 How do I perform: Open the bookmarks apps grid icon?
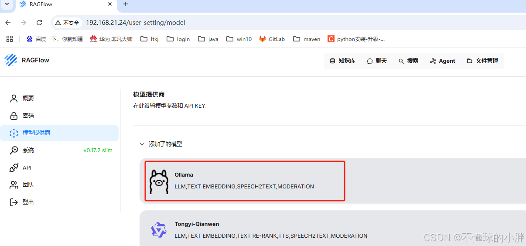10,39
